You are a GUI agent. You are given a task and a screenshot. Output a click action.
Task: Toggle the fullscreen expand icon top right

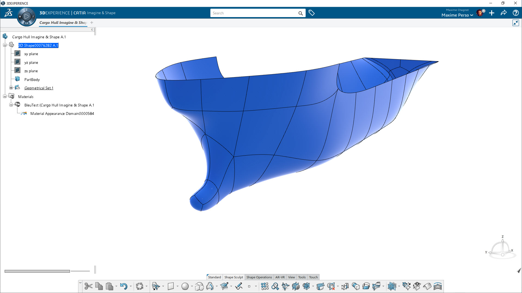click(x=516, y=23)
